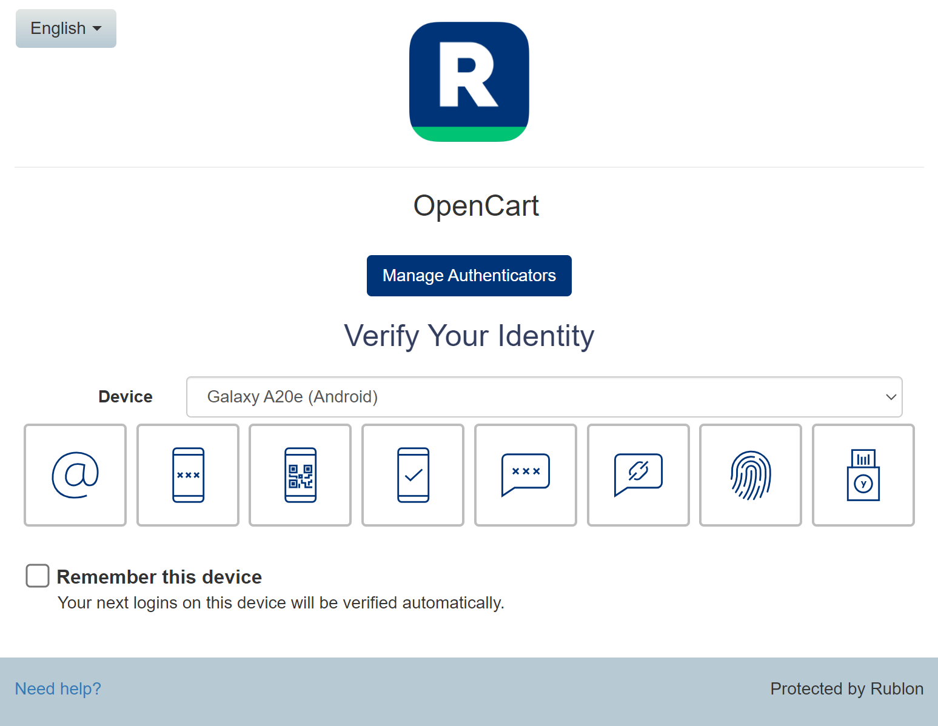This screenshot has width=938, height=726.
Task: Select the mobile app passcode method
Action: click(x=188, y=475)
